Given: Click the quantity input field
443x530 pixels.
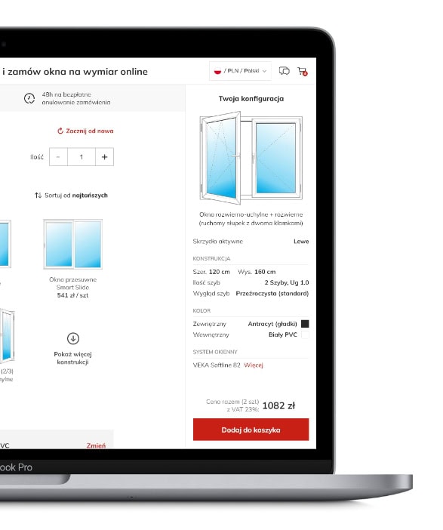Looking at the screenshot, I should click(82, 157).
